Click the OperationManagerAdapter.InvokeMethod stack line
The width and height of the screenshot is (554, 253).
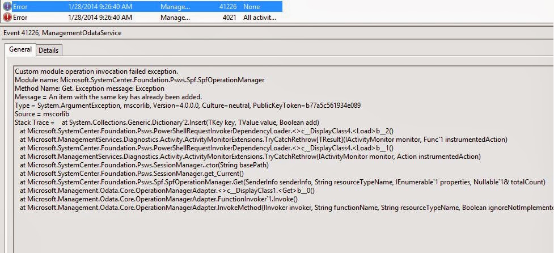pyautogui.click(x=286, y=208)
